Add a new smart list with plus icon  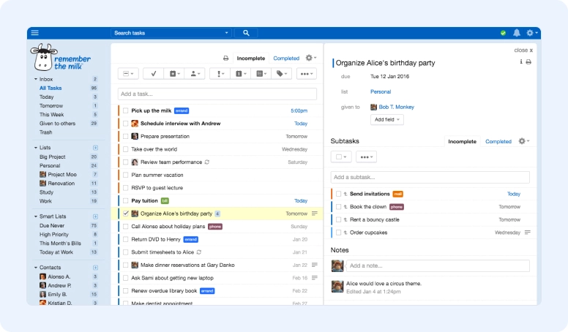[95, 216]
